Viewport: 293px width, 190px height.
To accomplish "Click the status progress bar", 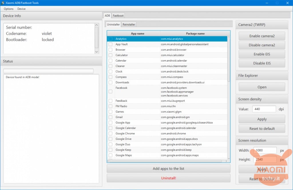I will click(x=48, y=71).
